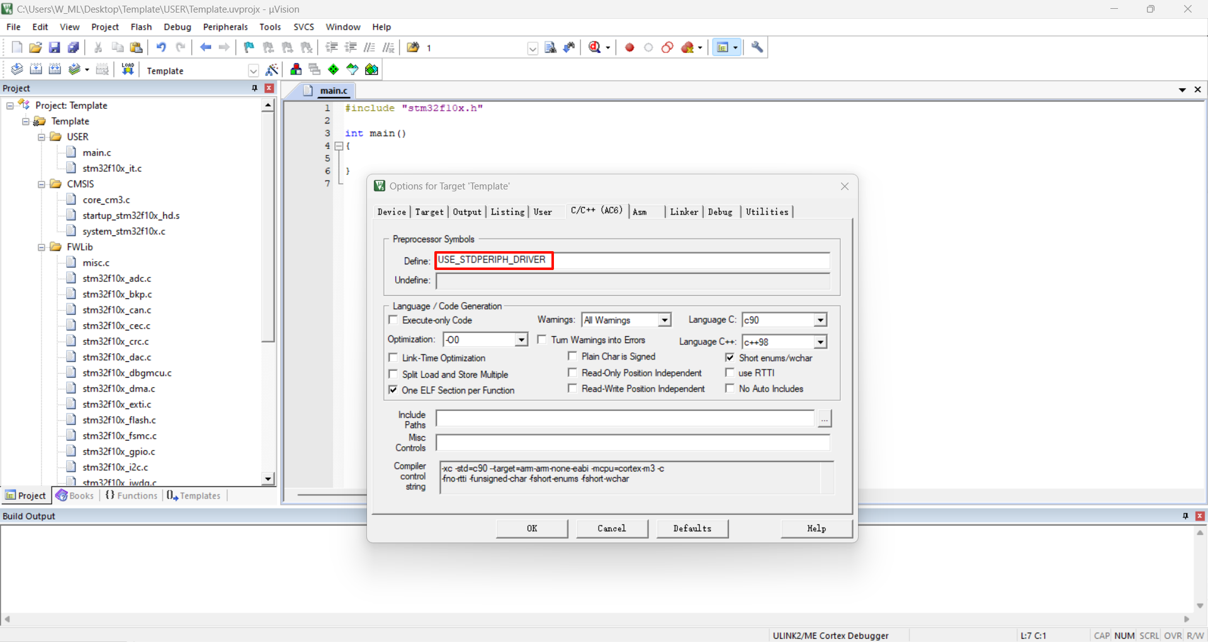The image size is (1208, 642).
Task: Click the Build target icon
Action: [x=36, y=69]
